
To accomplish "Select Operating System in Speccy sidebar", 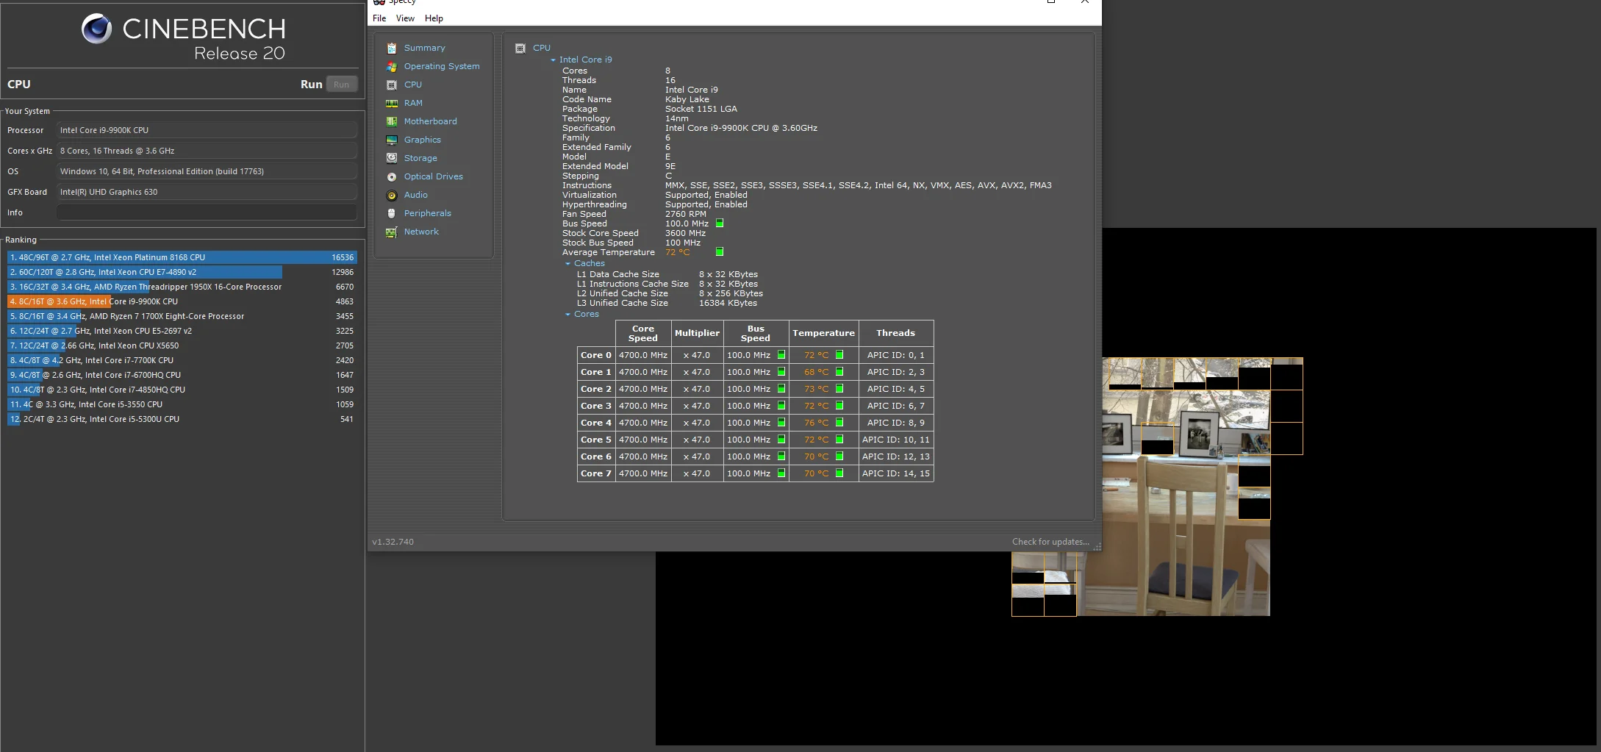I will tap(442, 66).
